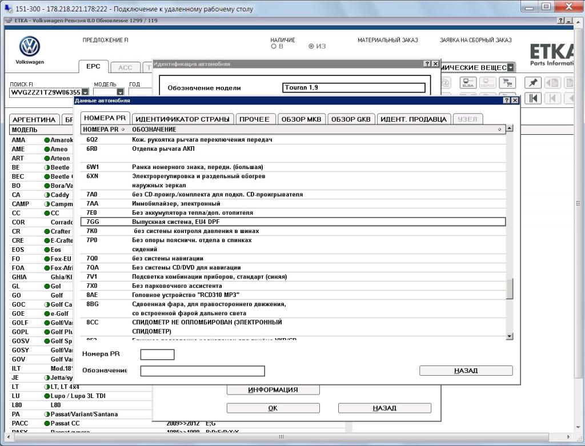Click МАТЕРИАЛЬНЫЙ ЗАКАЗ in the header
585x446 pixels.
pos(388,40)
